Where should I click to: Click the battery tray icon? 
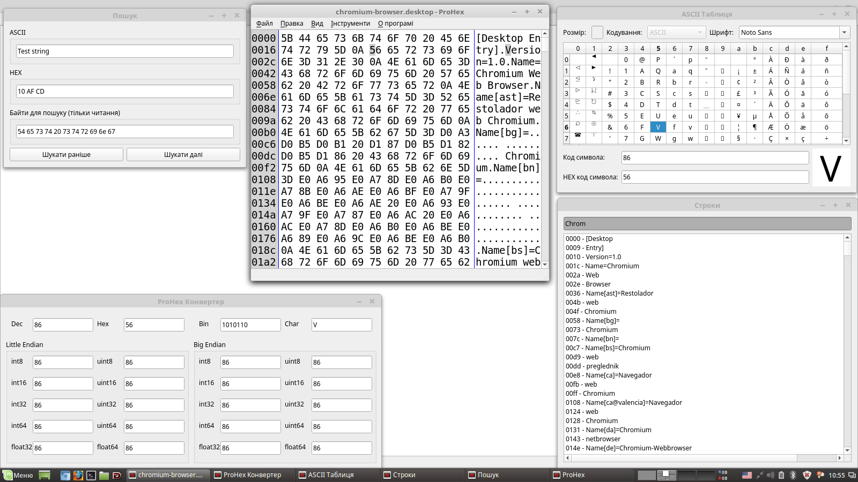click(781, 475)
